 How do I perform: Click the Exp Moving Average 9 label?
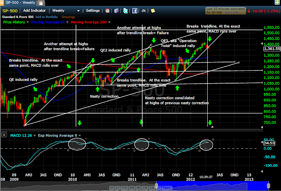coord(58,136)
